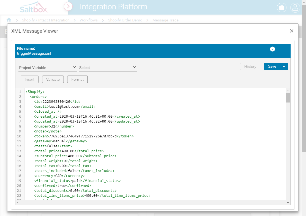
Task: Close the XML Message Viewer dialog
Action: pos(292,31)
